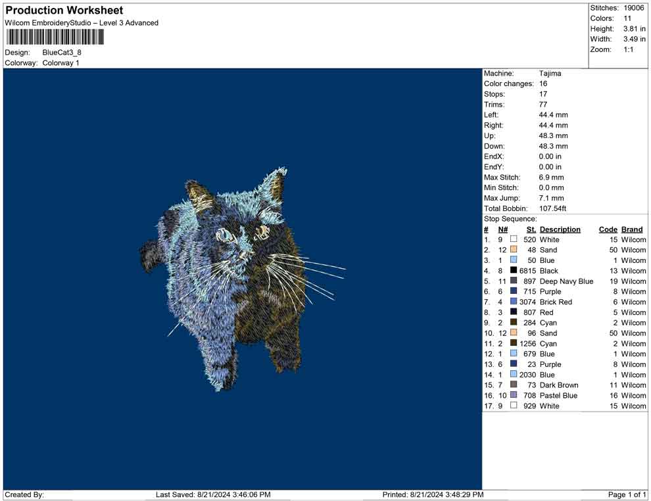Select the Brick Red color swatch
651x501 pixels.
tap(514, 302)
